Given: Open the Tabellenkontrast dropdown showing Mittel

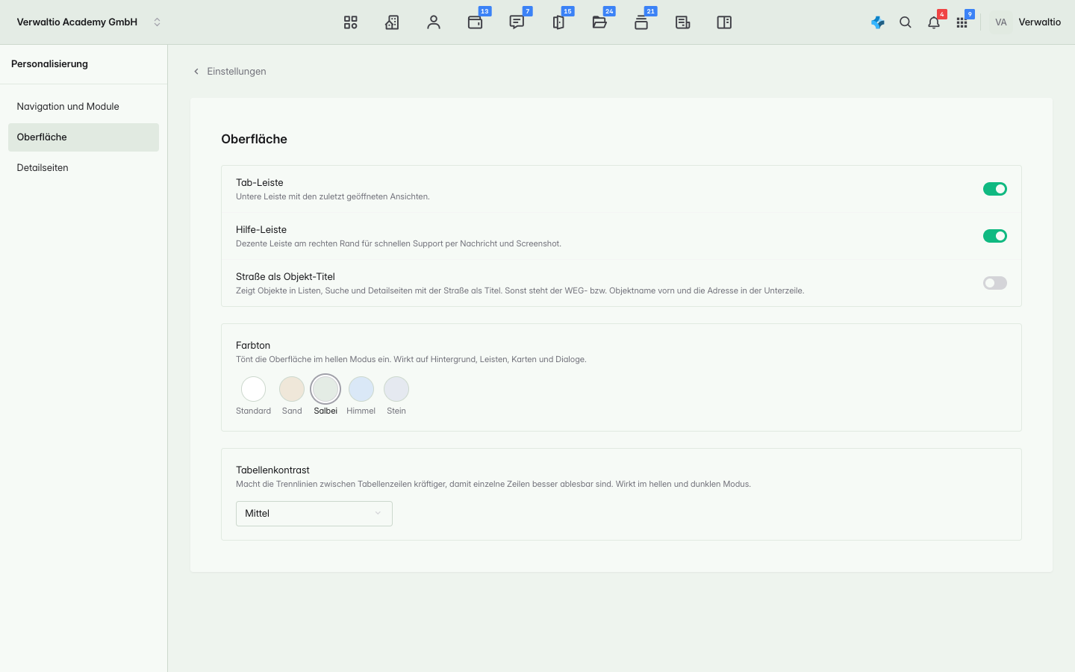Looking at the screenshot, I should pos(314,514).
